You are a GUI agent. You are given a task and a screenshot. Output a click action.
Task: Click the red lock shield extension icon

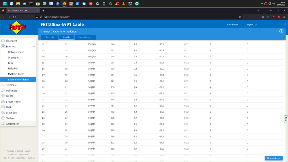tap(279, 17)
